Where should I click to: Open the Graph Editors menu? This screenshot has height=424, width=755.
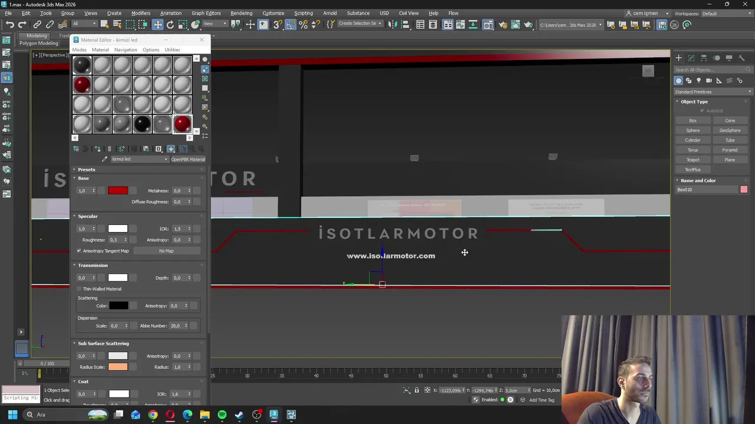[206, 13]
